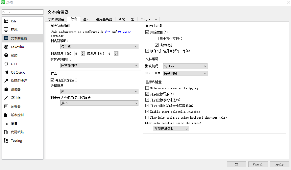Click the Qt Quick settings hyperlink
This screenshot has width=291, height=170.
click(x=124, y=32)
